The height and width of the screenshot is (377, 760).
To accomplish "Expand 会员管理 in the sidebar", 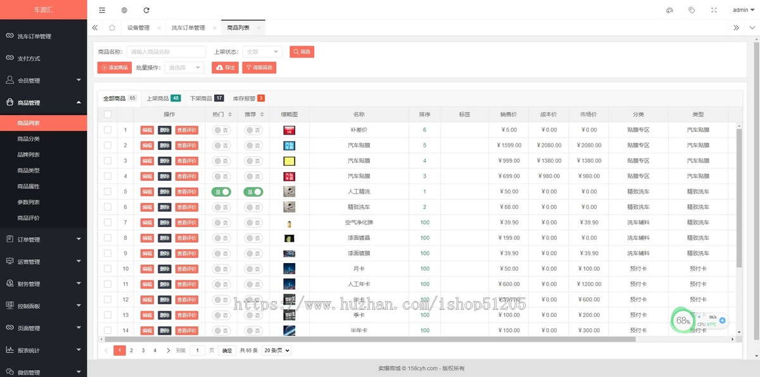I will tap(43, 80).
